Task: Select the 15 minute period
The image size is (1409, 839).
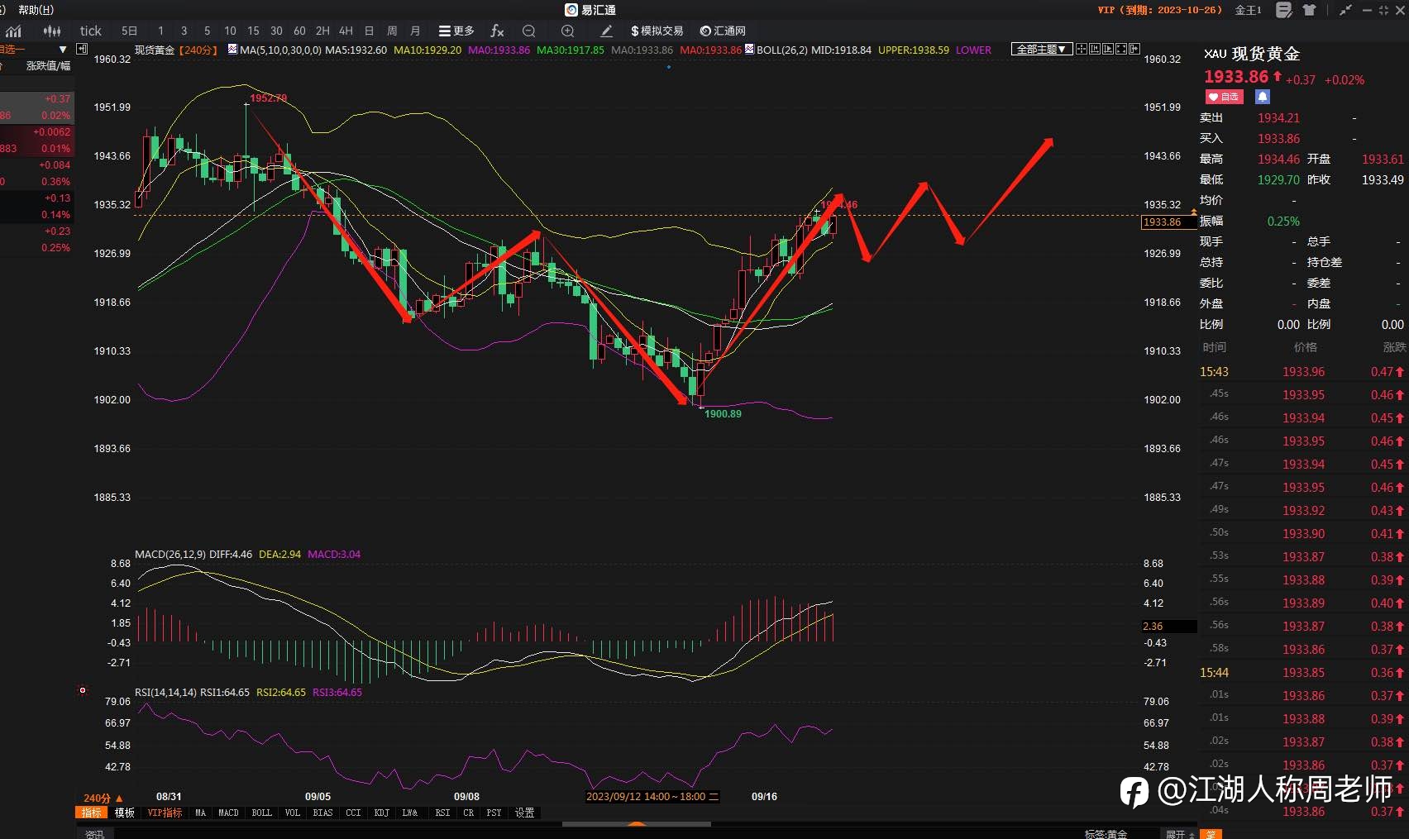Action: click(x=253, y=31)
